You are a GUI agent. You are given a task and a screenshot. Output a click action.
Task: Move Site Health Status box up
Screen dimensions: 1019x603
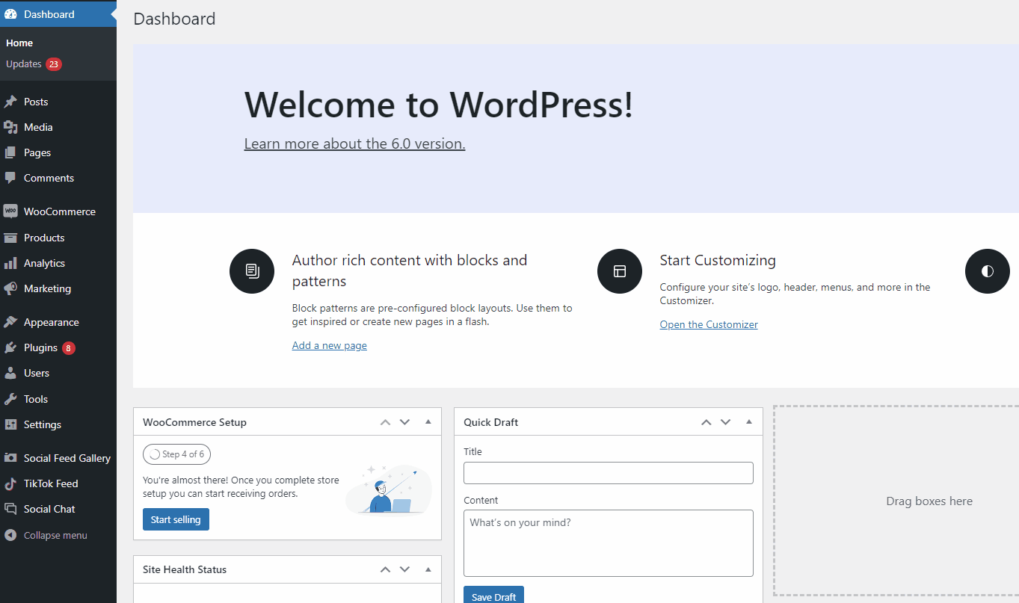pyautogui.click(x=385, y=569)
